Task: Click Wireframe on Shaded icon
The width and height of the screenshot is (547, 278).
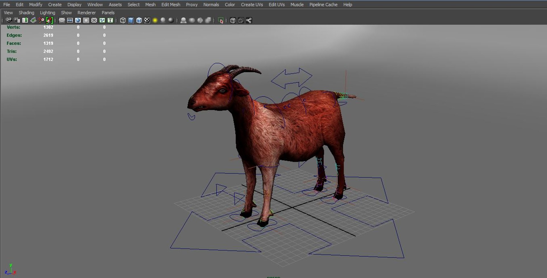Action: 139,20
